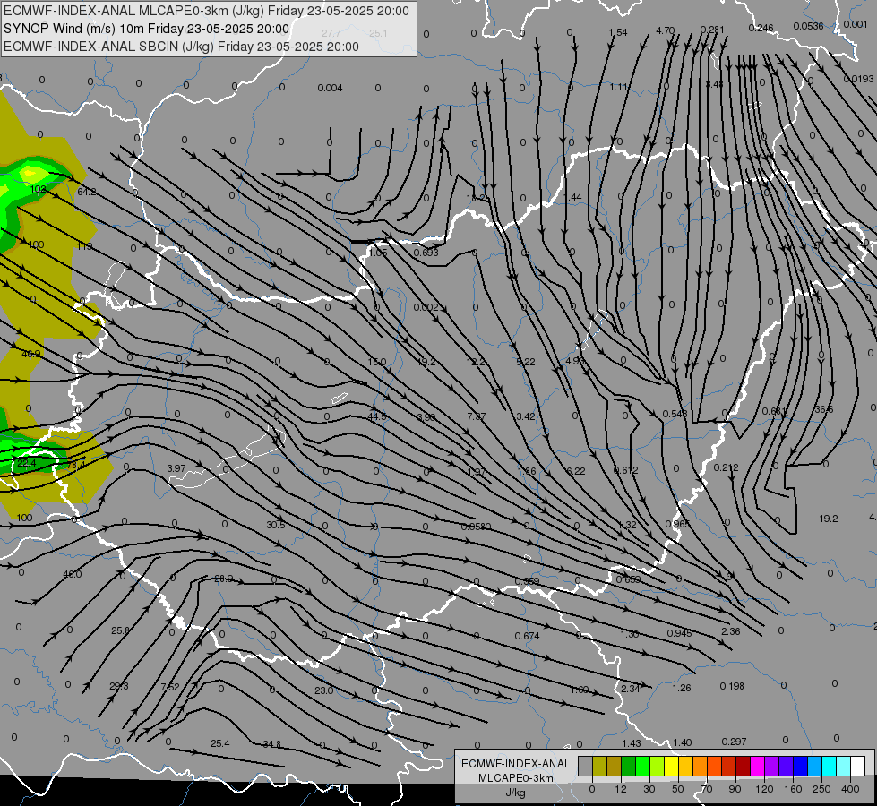
Task: Click the map value 30.5
Action: click(276, 525)
